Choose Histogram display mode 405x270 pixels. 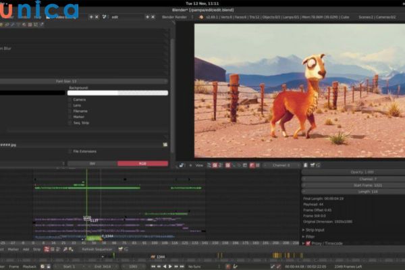(244, 165)
